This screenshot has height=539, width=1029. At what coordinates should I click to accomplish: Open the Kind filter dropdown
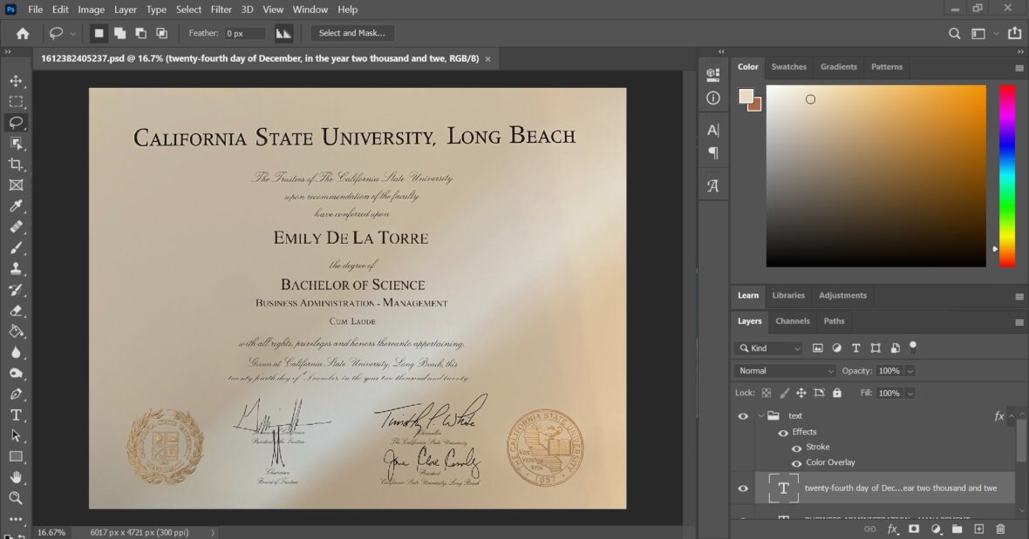[768, 348]
